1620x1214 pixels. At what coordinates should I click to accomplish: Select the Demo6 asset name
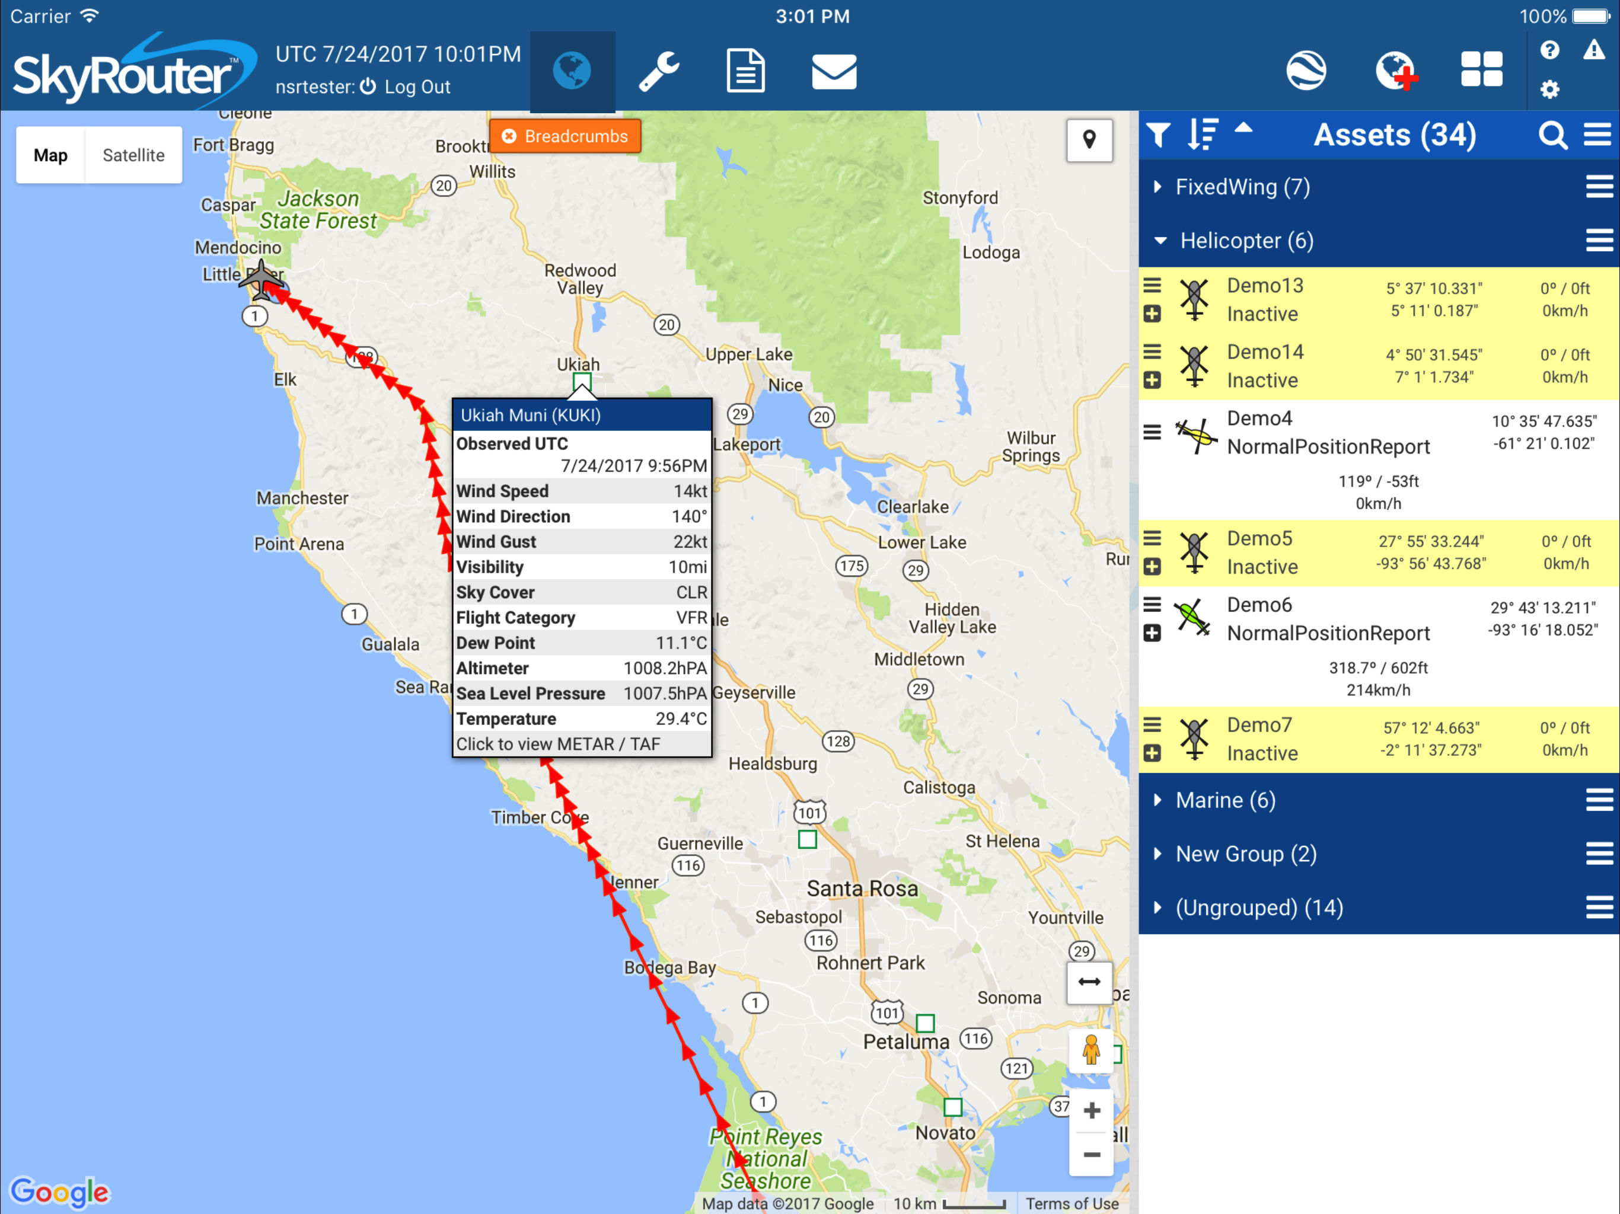coord(1259,605)
